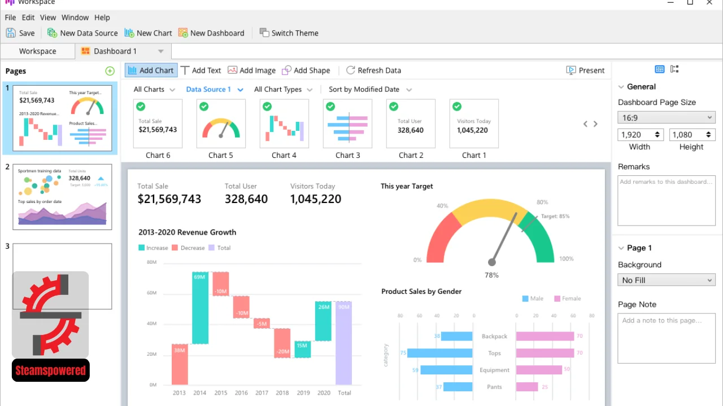Go to next charts with right arrow
This screenshot has height=406, width=723.
click(x=595, y=124)
